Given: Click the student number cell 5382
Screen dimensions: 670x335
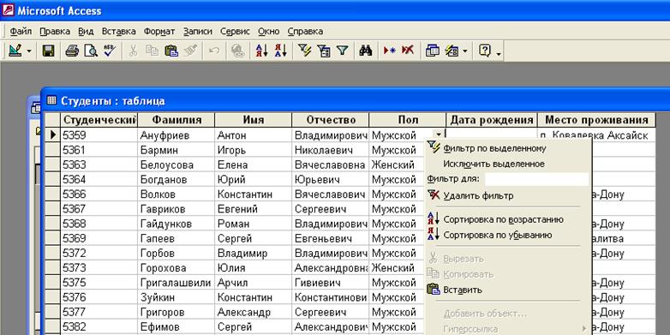Looking at the screenshot, I should tap(99, 327).
